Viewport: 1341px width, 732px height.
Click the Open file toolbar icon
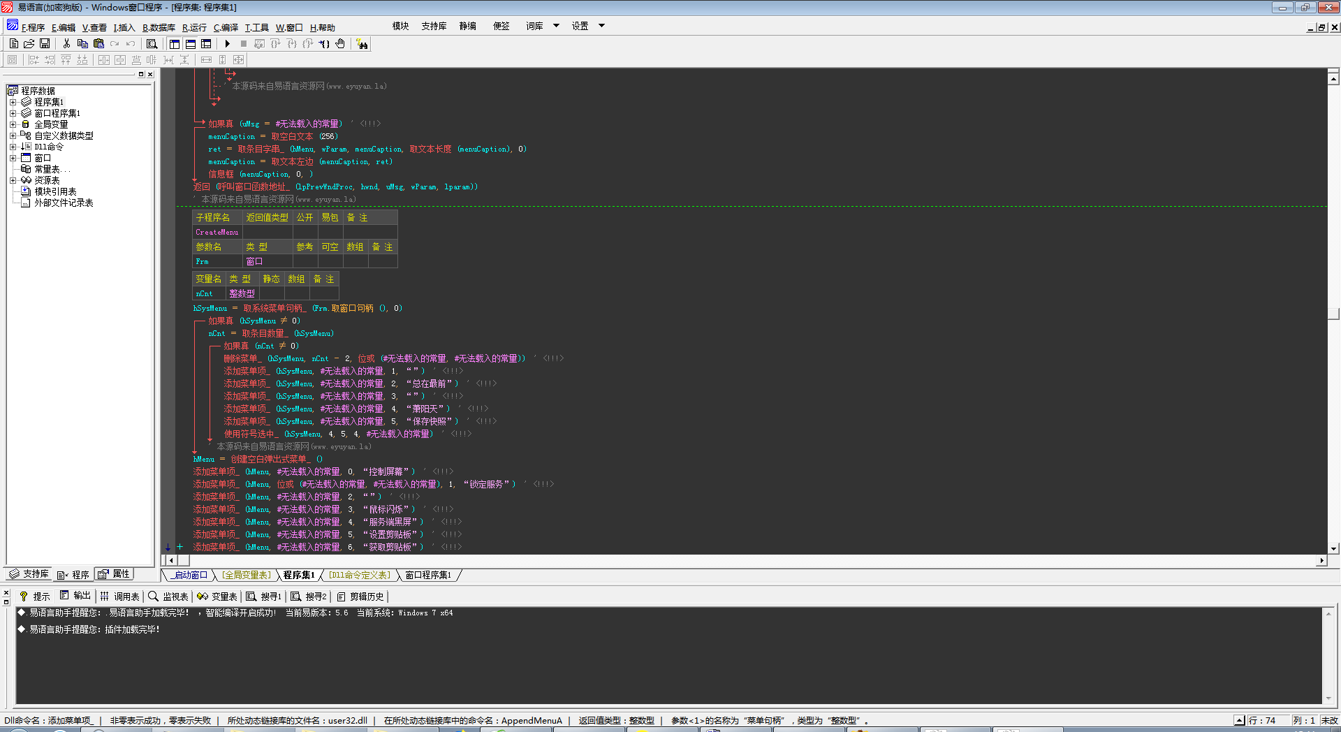click(x=29, y=43)
